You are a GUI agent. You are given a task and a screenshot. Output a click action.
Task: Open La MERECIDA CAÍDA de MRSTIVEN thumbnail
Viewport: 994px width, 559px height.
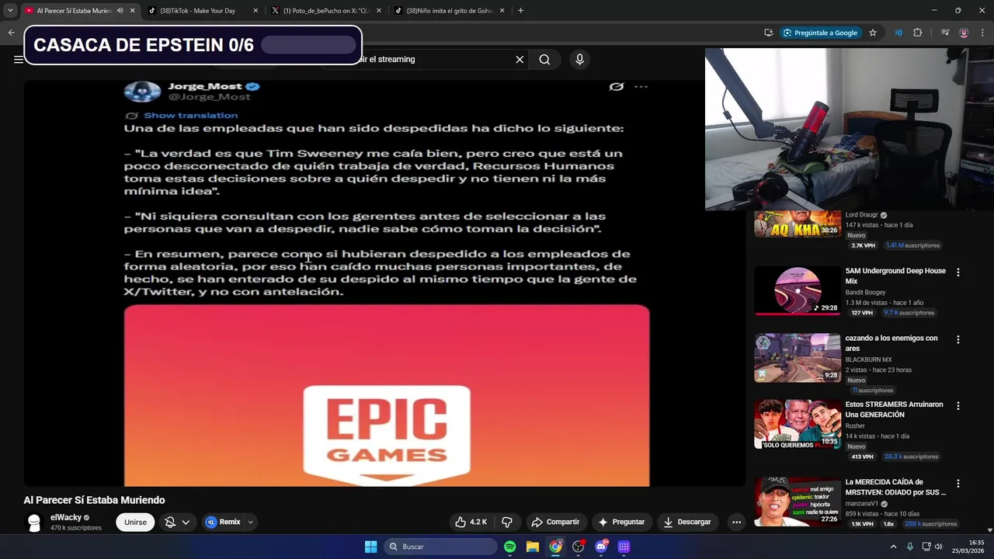[798, 502]
